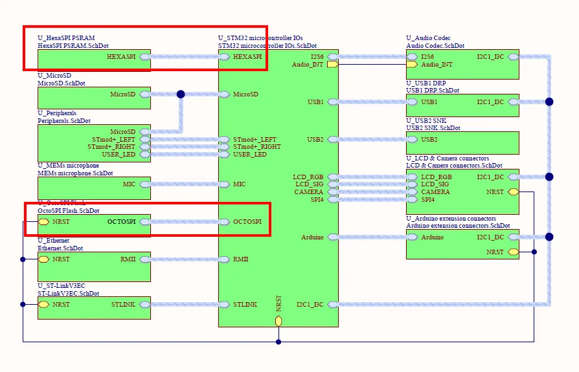Click CAMERA port arrow on STM32 sheet

[x=333, y=191]
